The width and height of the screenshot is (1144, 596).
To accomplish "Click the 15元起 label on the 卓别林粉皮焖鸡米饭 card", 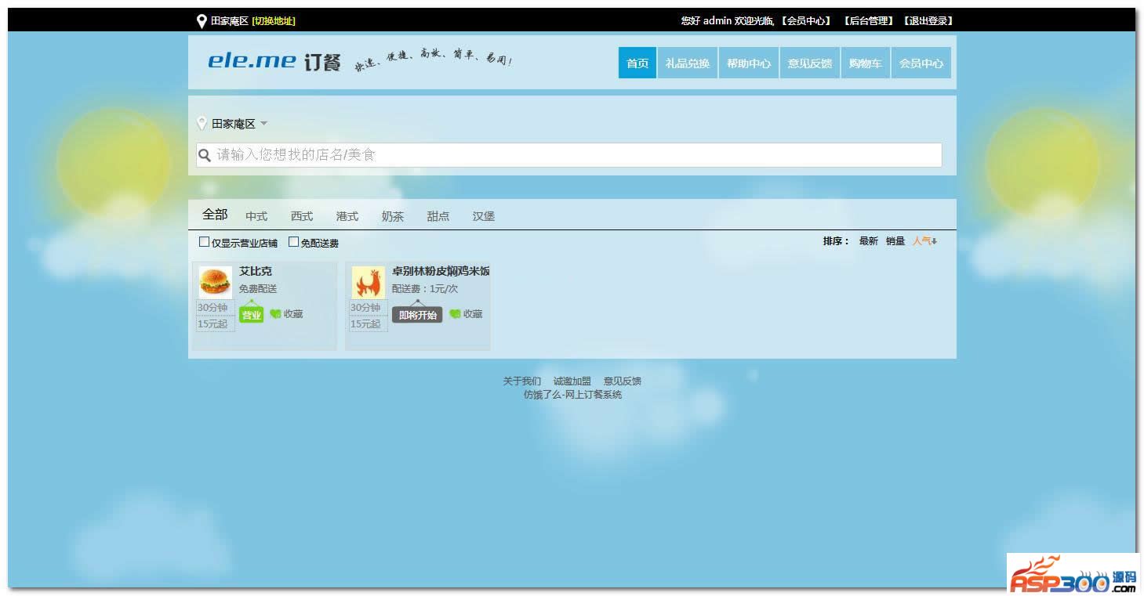I will pyautogui.click(x=365, y=324).
